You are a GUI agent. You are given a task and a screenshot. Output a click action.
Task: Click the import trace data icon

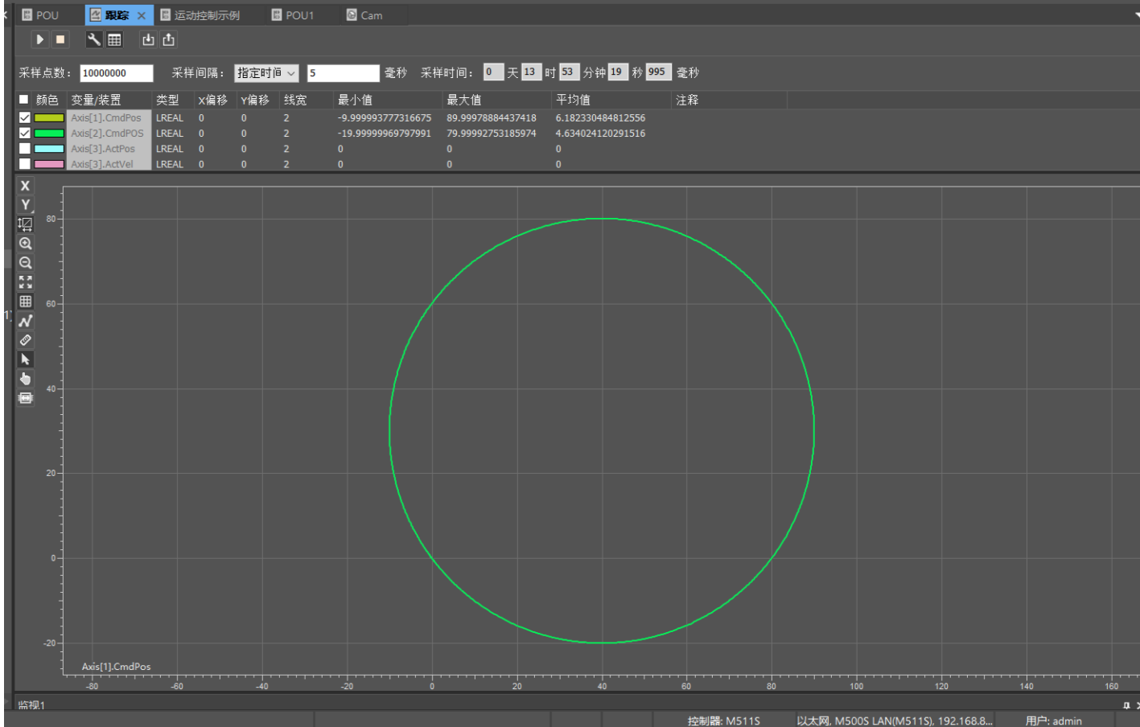tap(148, 39)
